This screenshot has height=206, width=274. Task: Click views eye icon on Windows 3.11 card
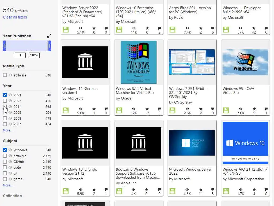point(134,109)
